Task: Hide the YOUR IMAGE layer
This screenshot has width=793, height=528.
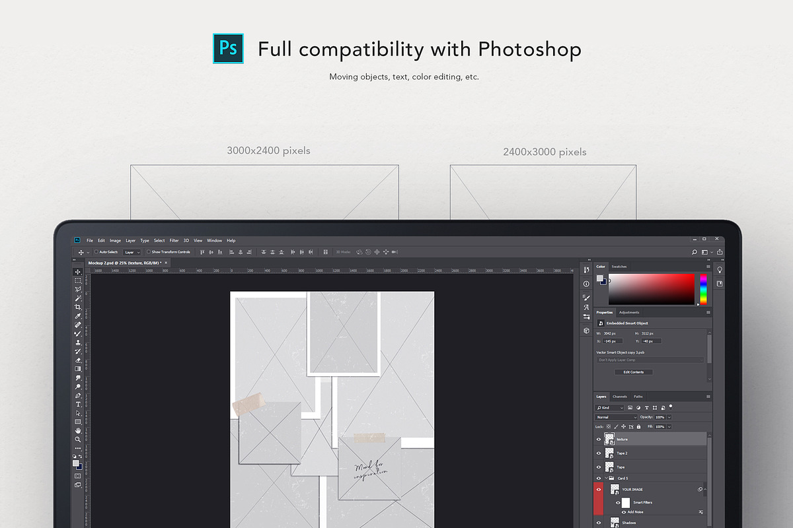Action: click(599, 490)
